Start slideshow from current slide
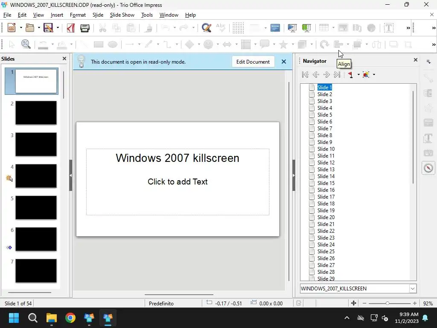Viewport: 437px width, 328px height. click(306, 28)
